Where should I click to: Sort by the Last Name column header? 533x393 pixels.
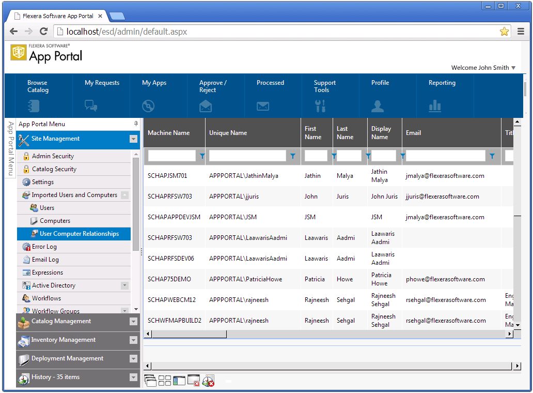[345, 133]
